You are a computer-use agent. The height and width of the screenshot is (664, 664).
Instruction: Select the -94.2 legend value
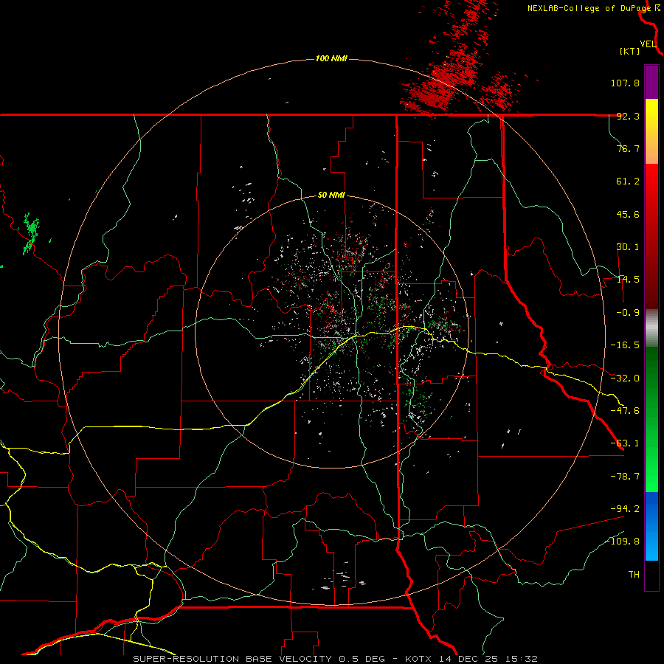click(x=625, y=509)
